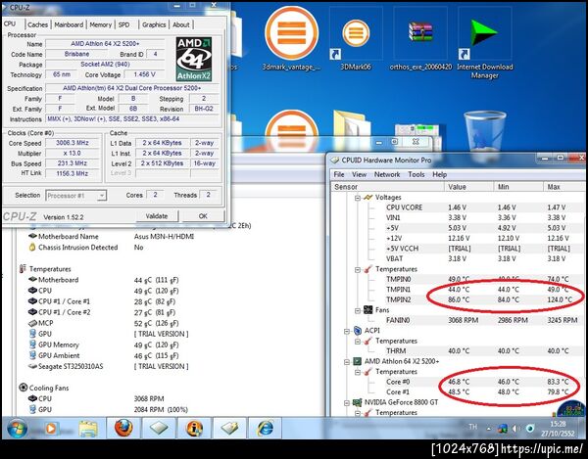Screen dimensions: 588x459
Task: Open the Network menu in Hardware Monitor
Action: point(387,174)
